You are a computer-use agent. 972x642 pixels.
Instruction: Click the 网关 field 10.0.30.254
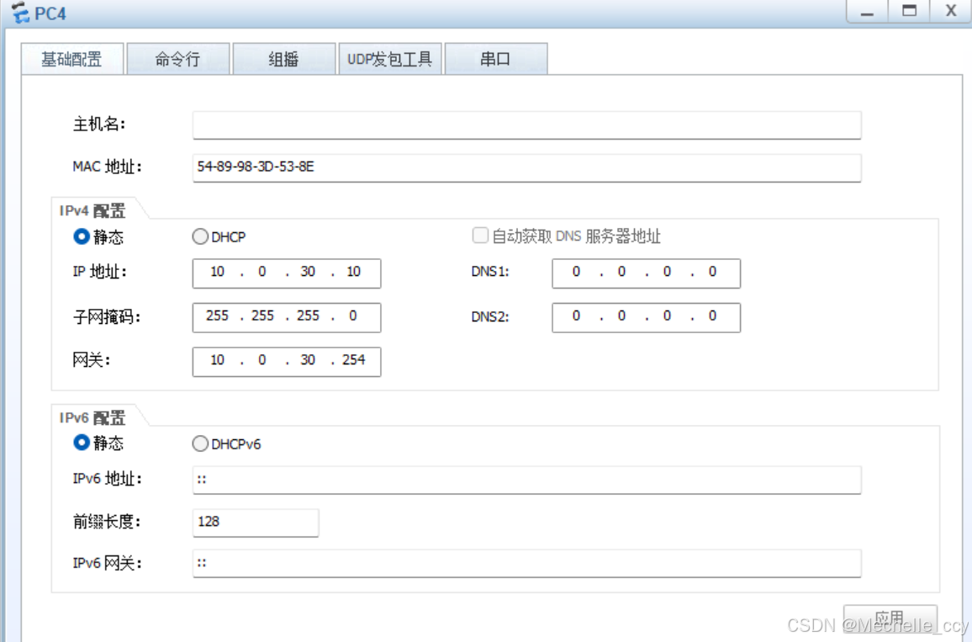coord(287,361)
